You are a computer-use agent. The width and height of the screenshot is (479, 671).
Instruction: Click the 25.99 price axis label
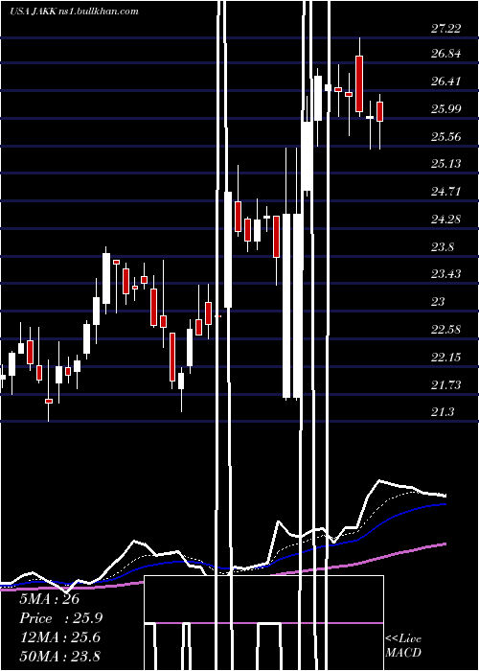pyautogui.click(x=445, y=108)
